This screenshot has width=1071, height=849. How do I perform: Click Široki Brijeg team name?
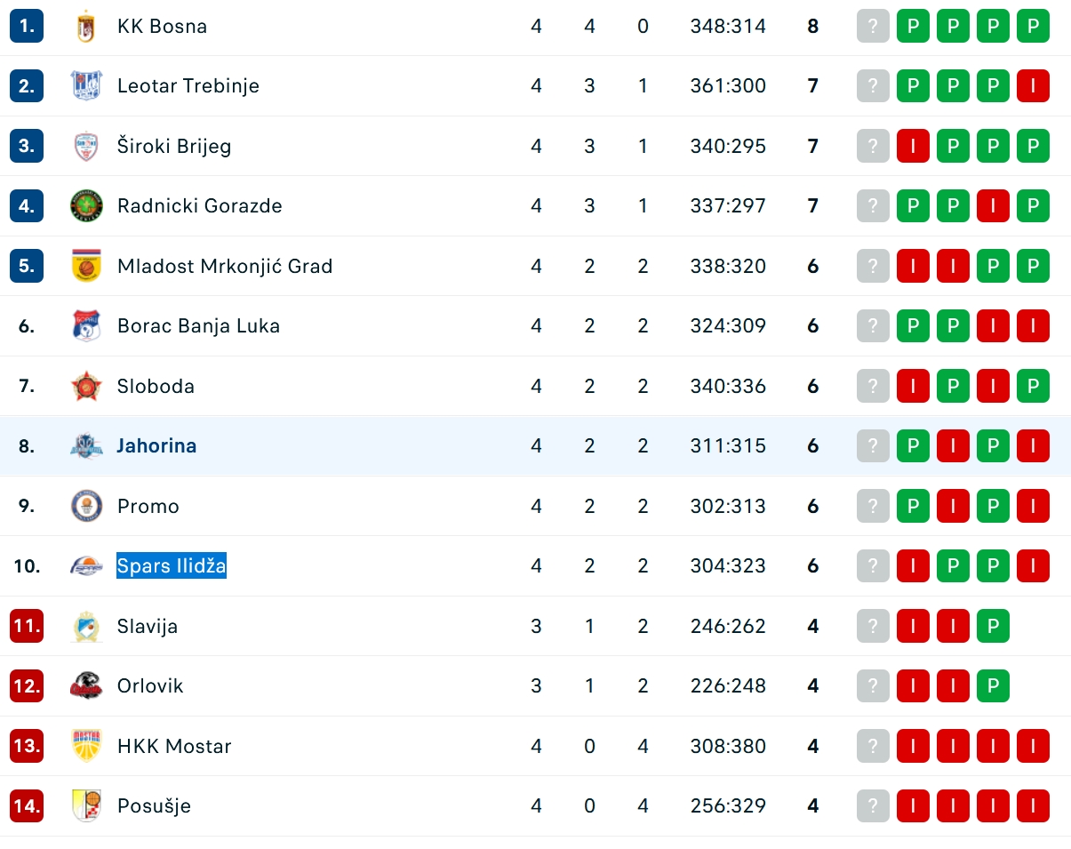174,146
